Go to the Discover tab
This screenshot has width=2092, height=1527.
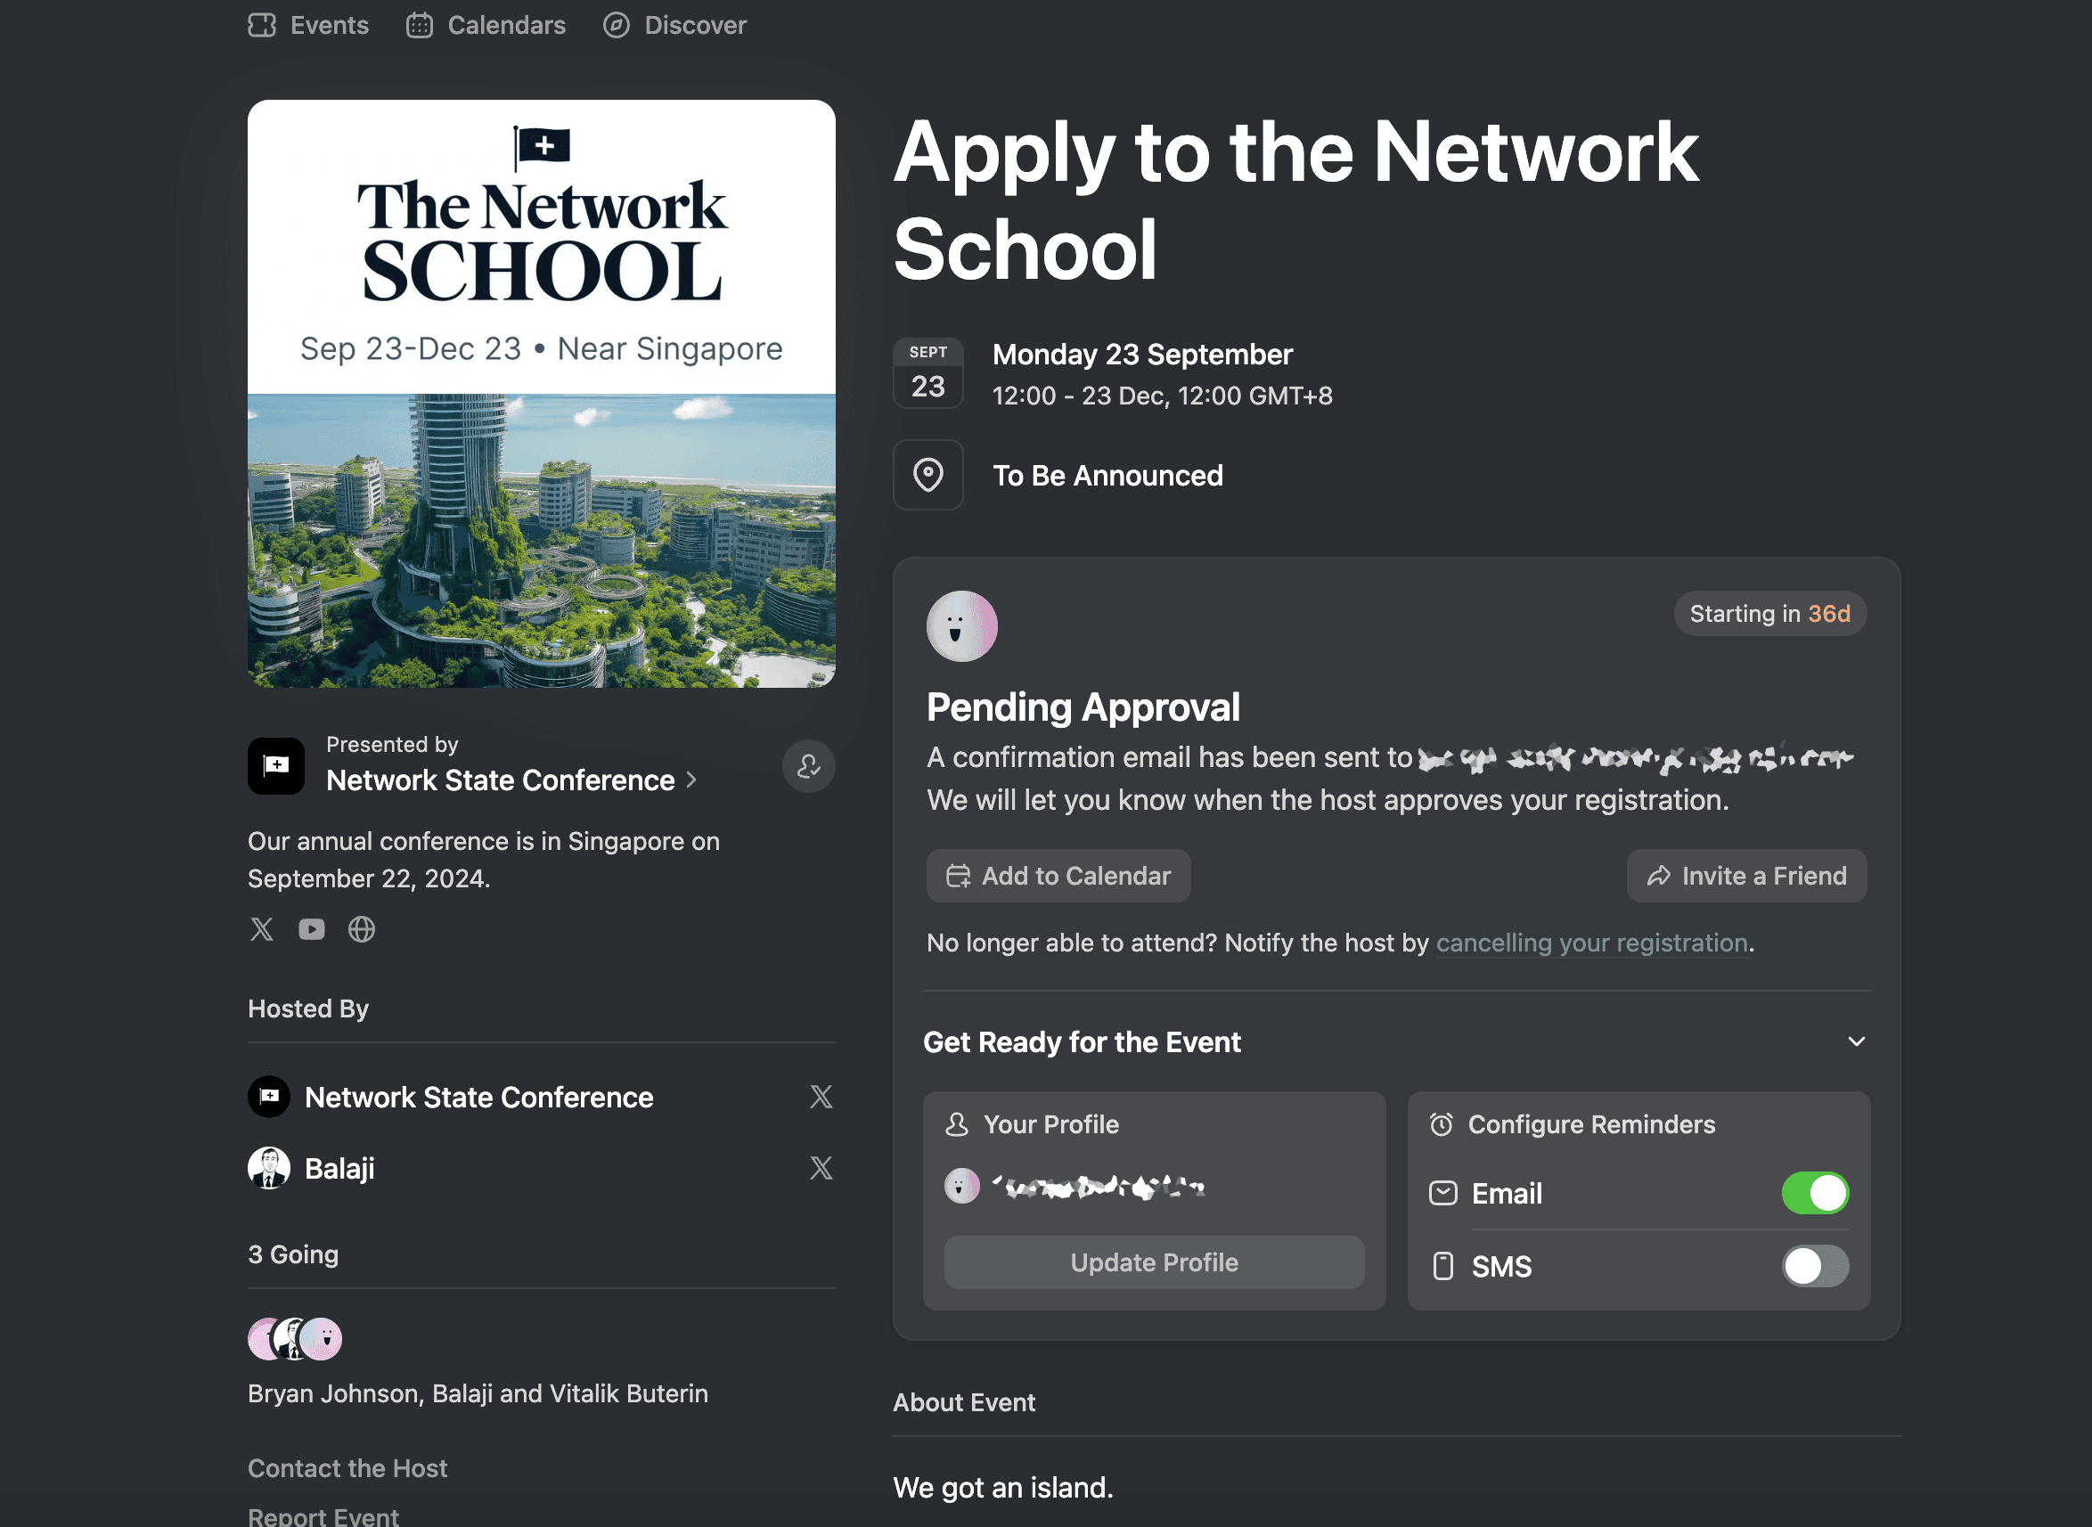click(x=674, y=25)
